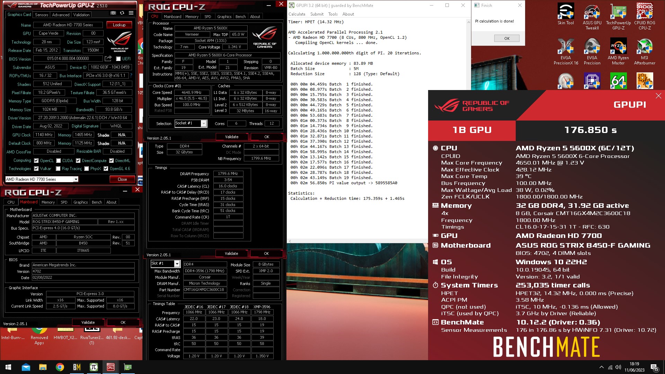Click the ROG CPU-Z taskbar icon
665x374 pixels.
click(x=110, y=367)
